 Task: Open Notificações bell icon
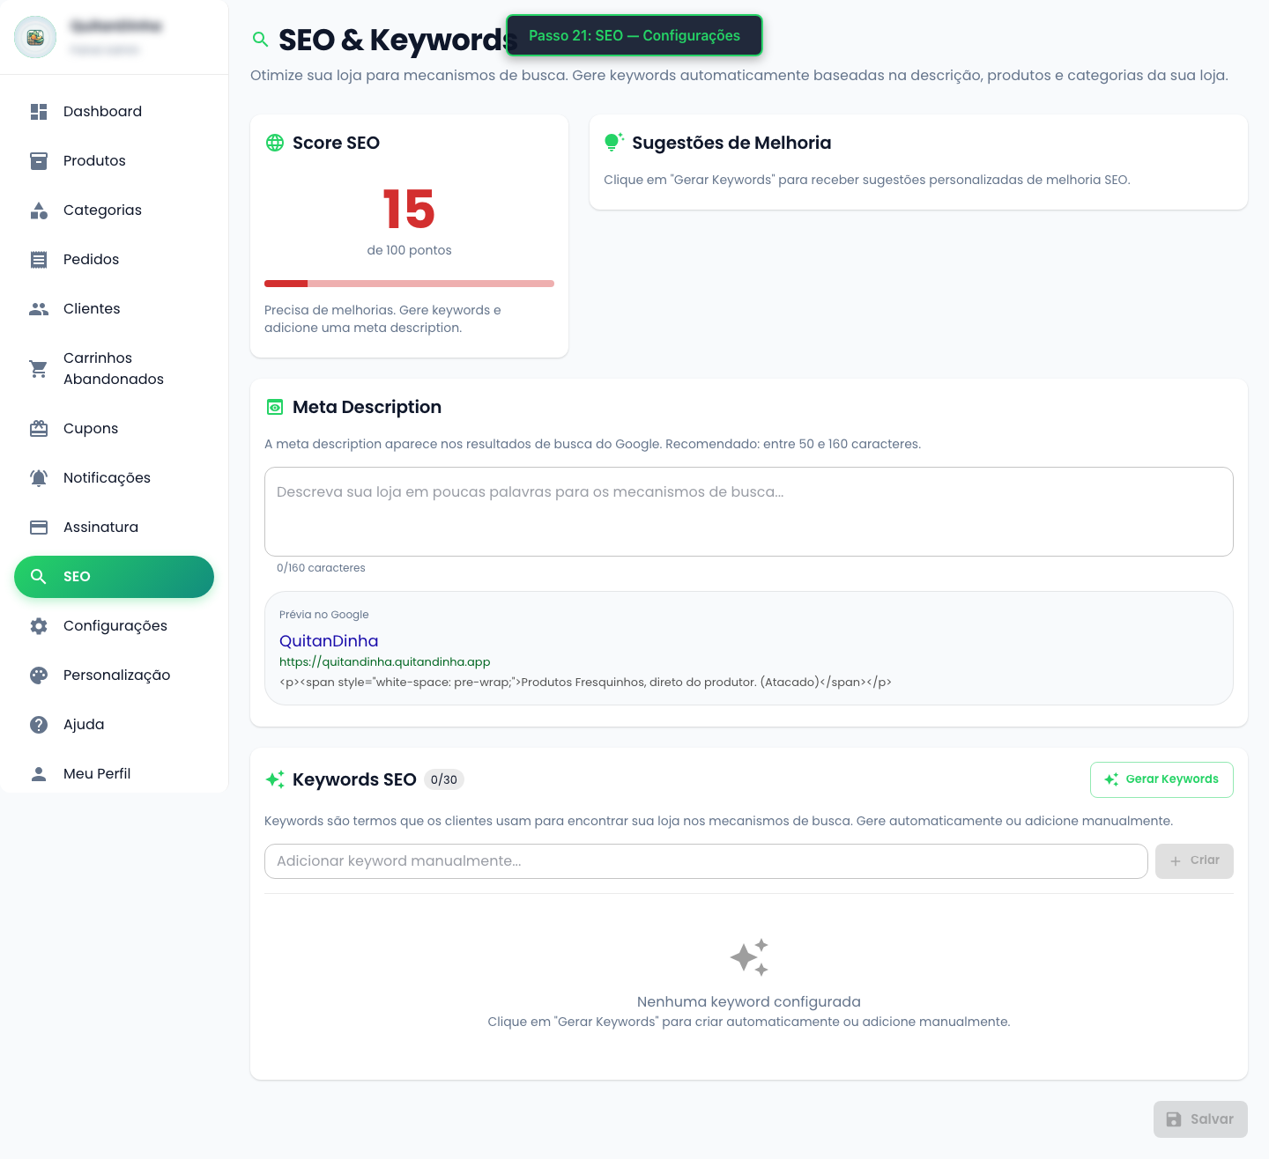tap(39, 478)
